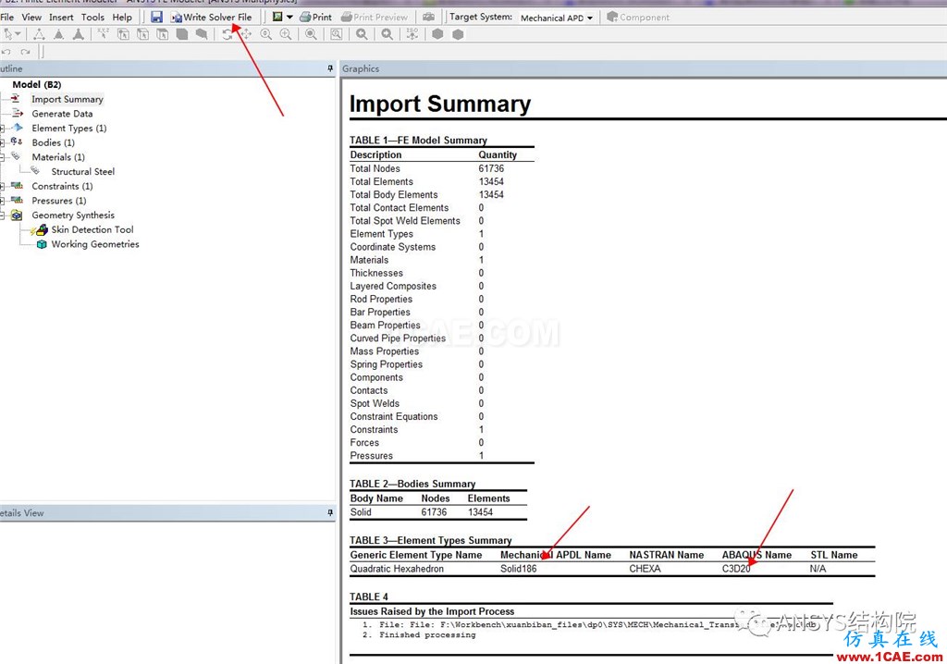
Task: Click the CHEXA NASTRAN name cell
Action: click(645, 569)
